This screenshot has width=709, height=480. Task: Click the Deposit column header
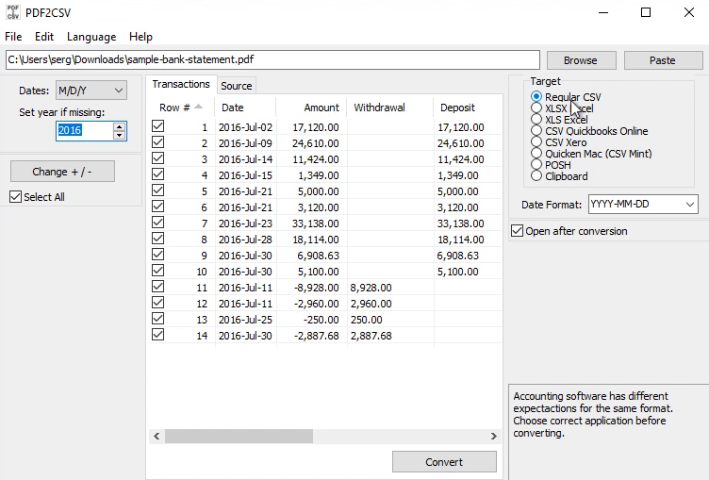[468, 108]
